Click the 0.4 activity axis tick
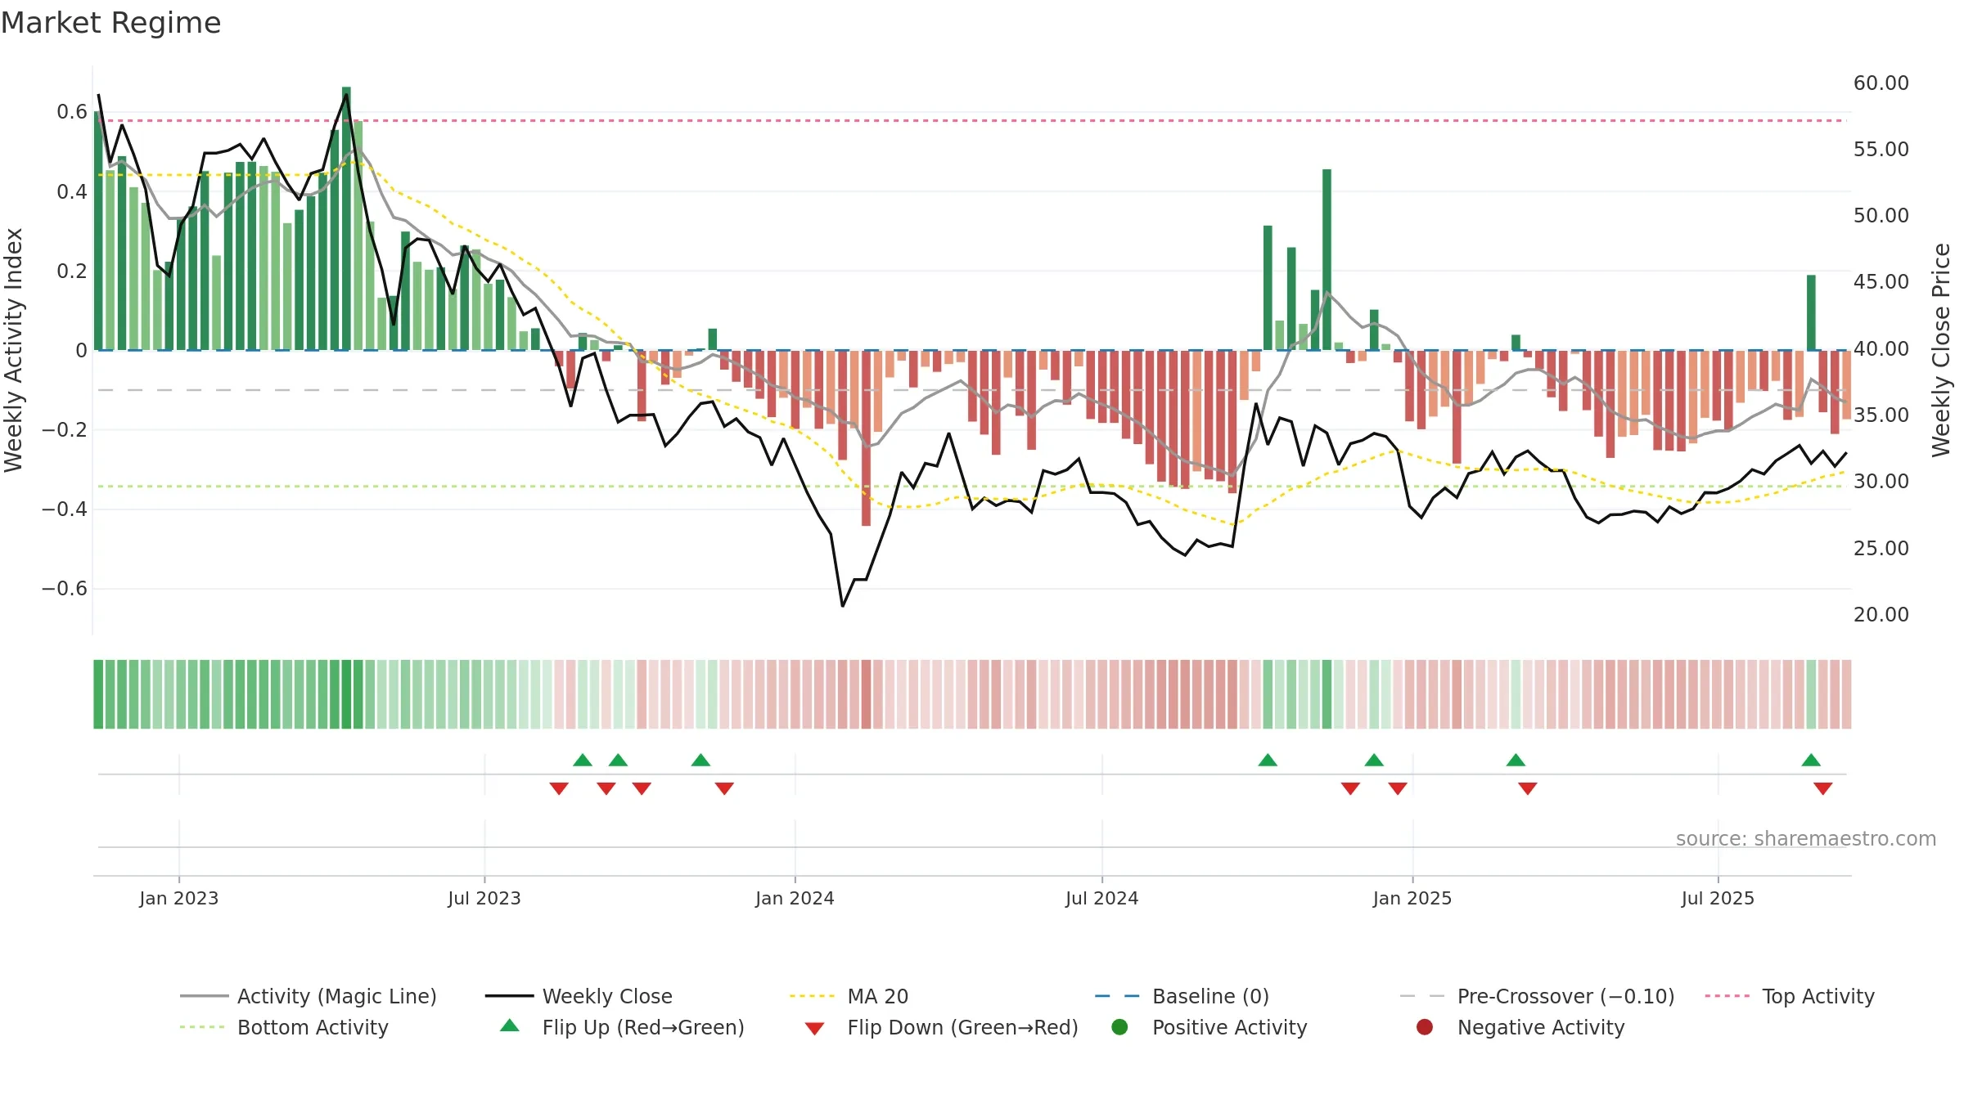 72,191
